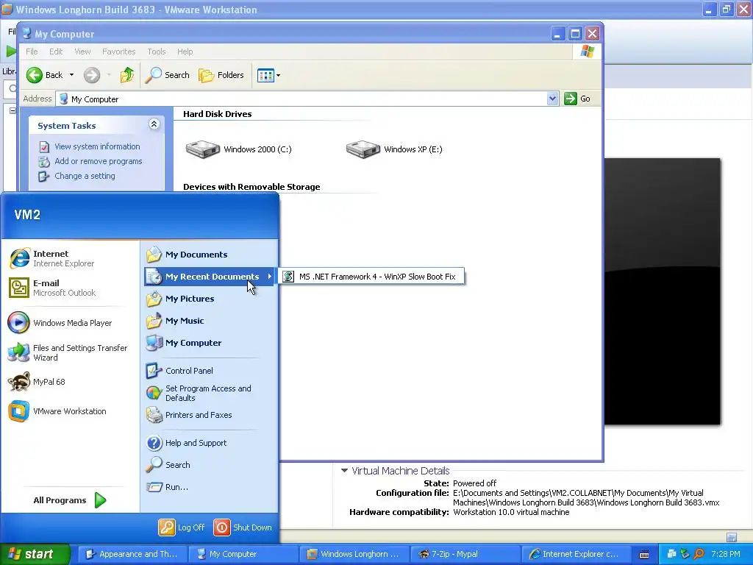
Task: Open MS .NET Framework 4 recent document
Action: (371, 277)
